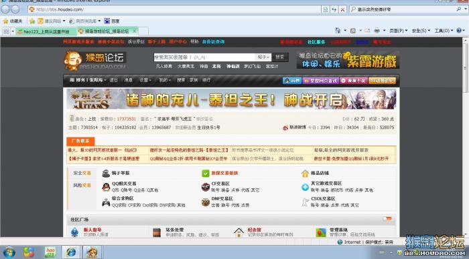Viewport: 469px width, 259px height.
Task: Open the 帖子 search type dropdown
Action: (x=263, y=57)
